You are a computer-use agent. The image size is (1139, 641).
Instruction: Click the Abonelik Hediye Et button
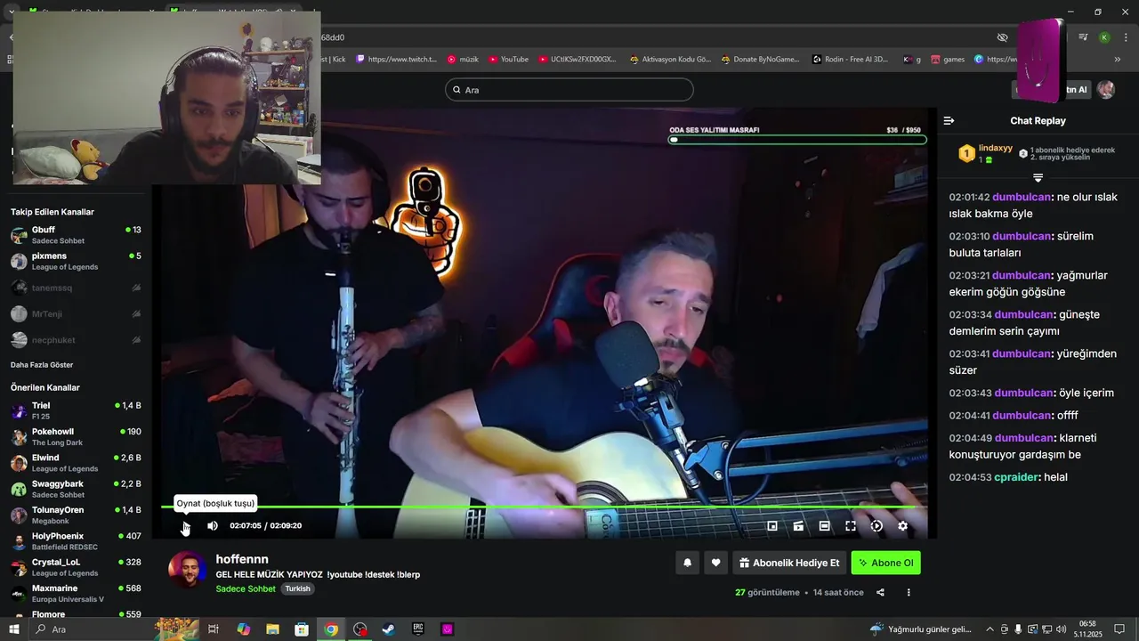coord(789,563)
